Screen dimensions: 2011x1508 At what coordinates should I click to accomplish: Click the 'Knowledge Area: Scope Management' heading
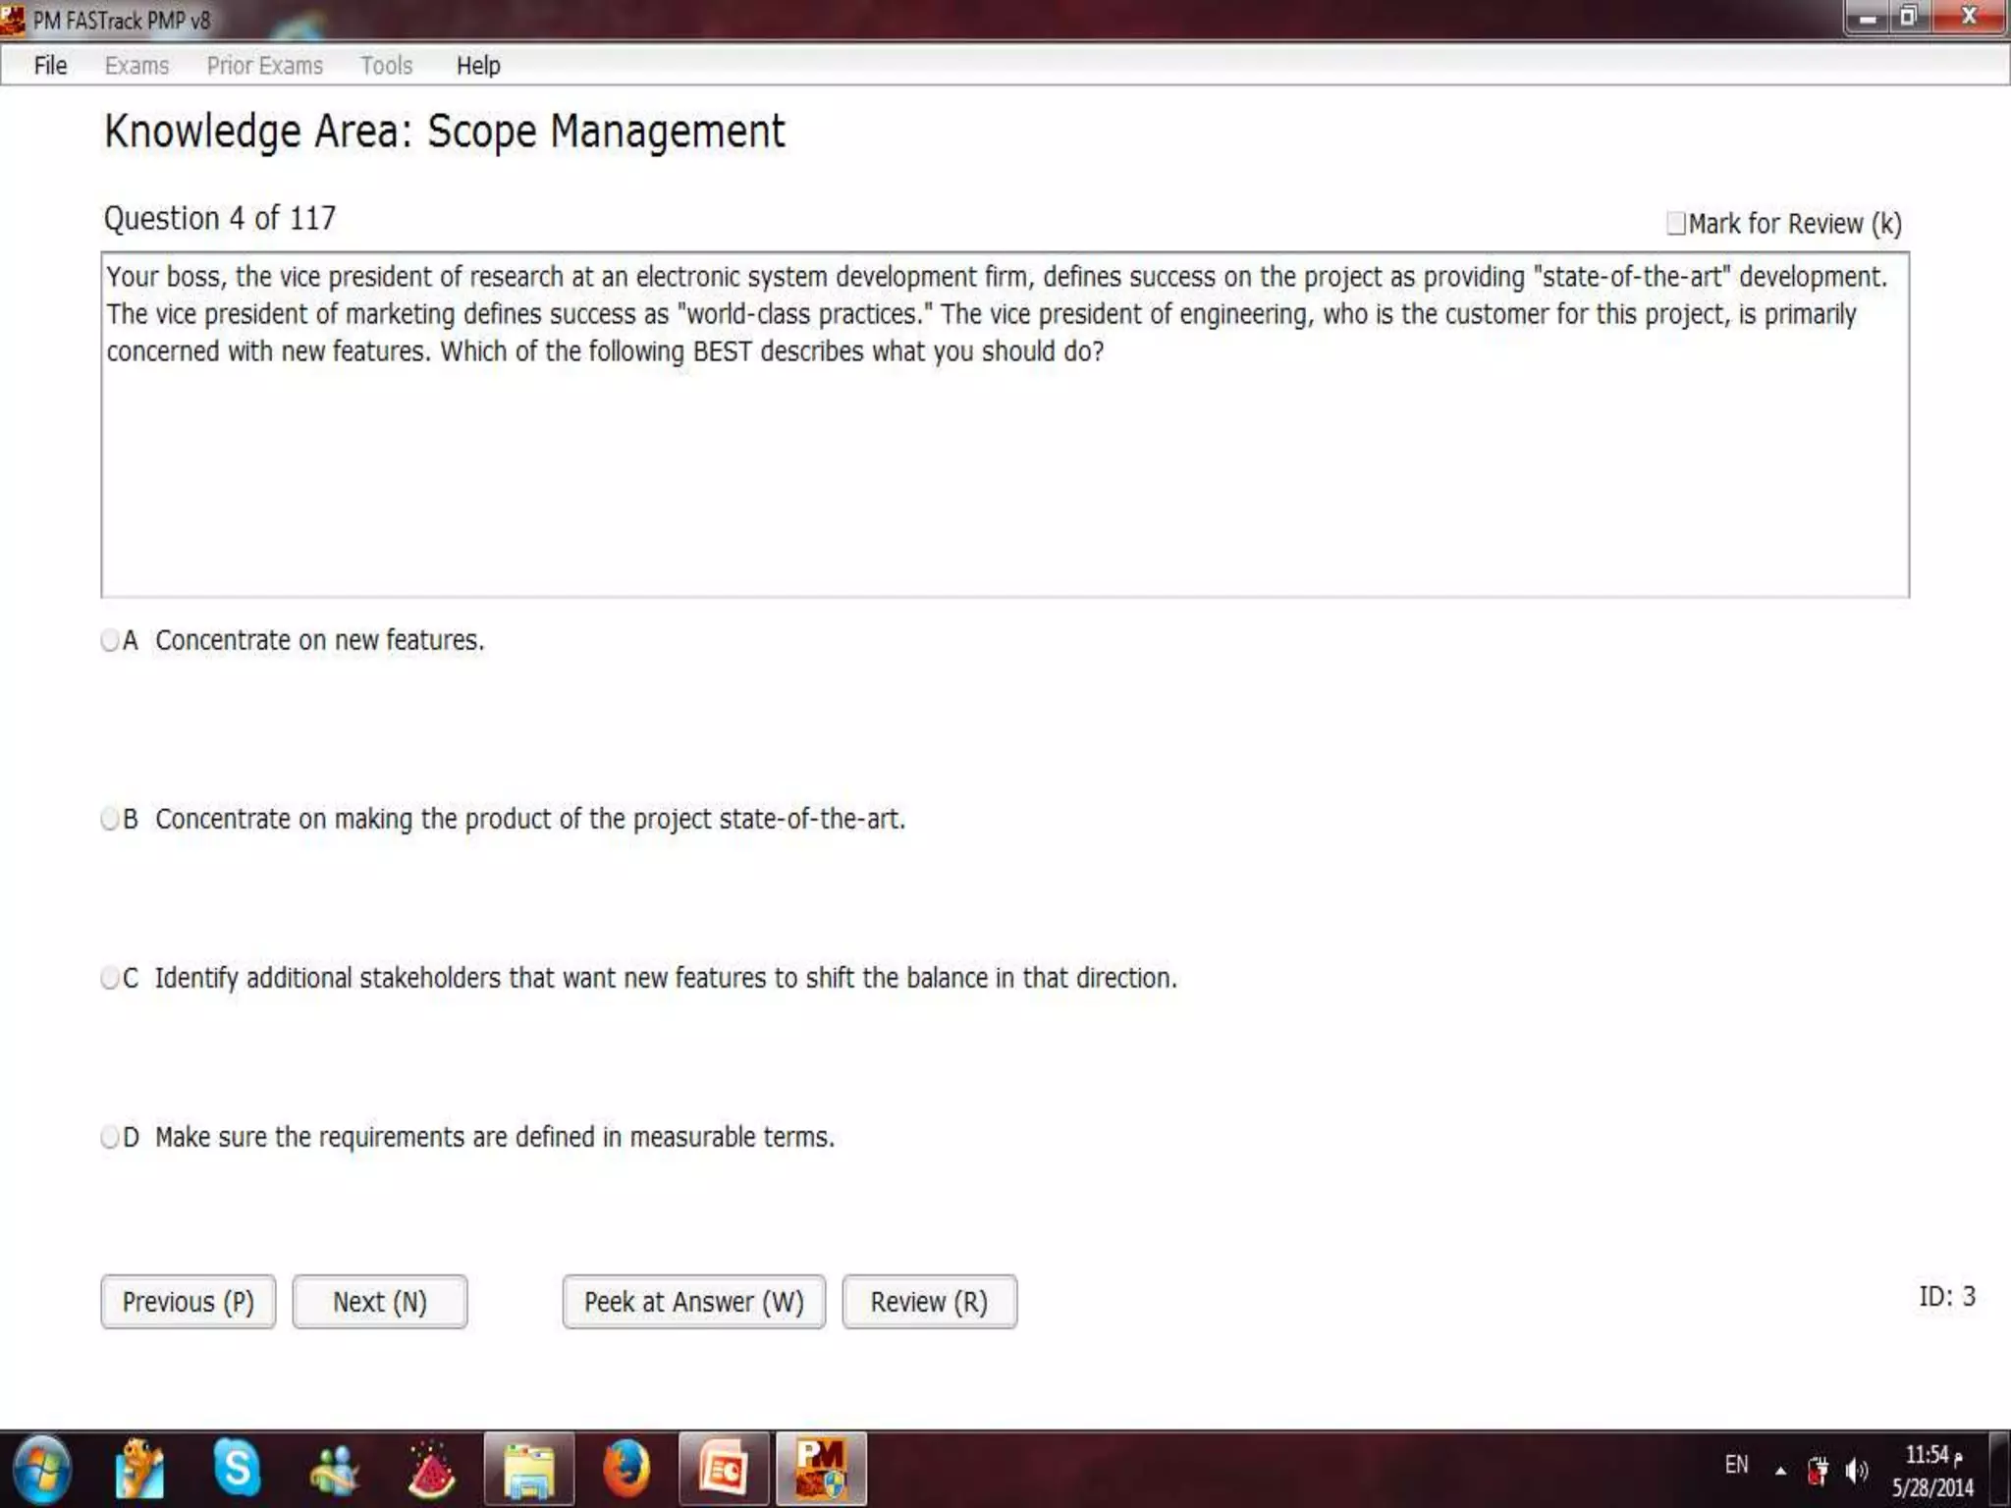(445, 132)
